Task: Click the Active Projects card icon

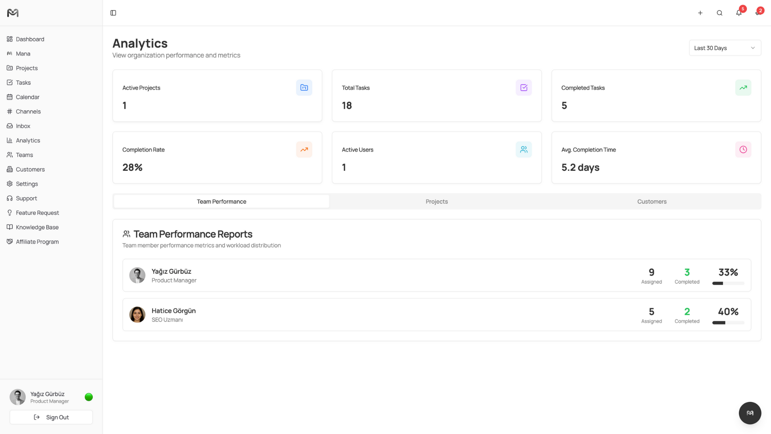Action: tap(304, 88)
